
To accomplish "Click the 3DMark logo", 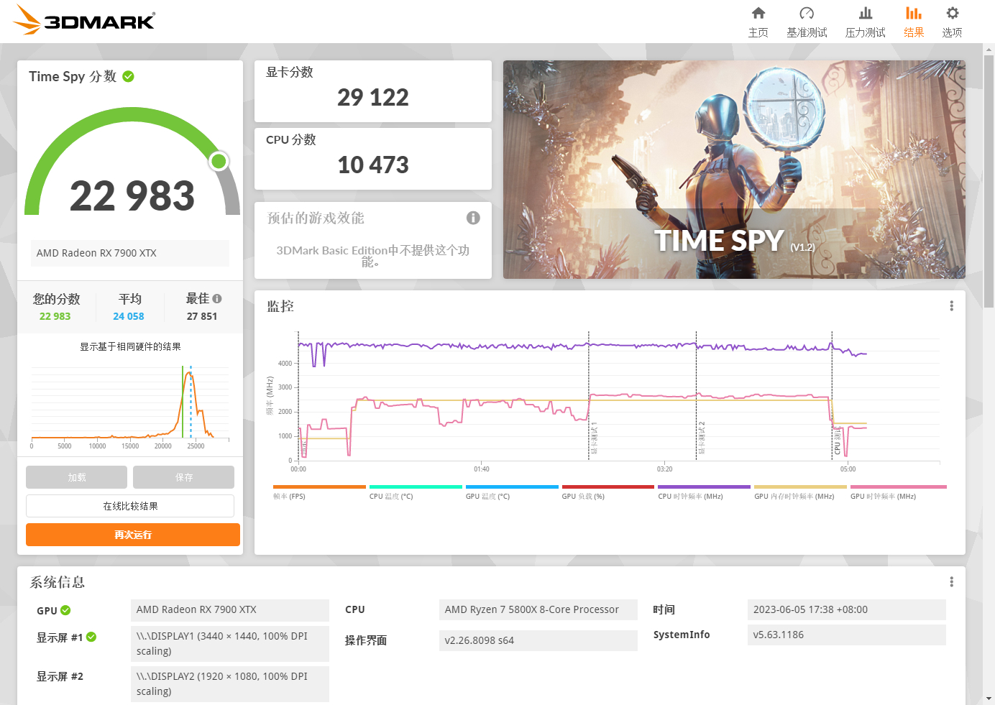I will coord(84,19).
